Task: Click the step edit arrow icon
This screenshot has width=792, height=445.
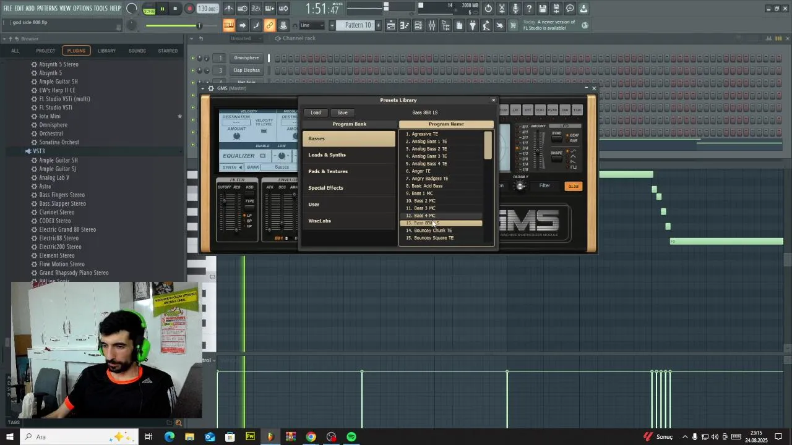Action: [x=243, y=25]
